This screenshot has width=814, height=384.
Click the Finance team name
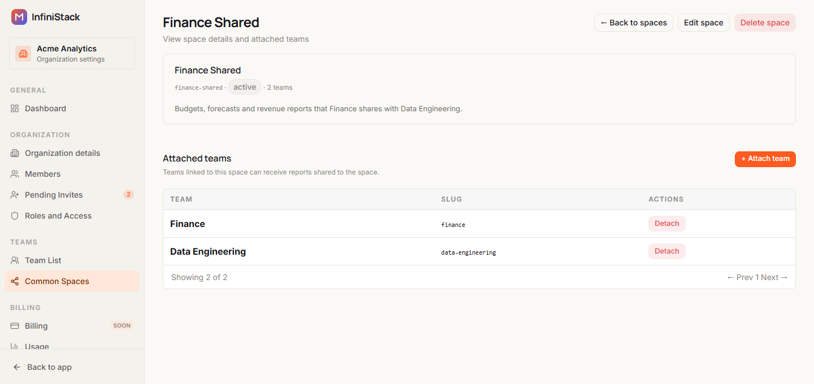point(188,224)
